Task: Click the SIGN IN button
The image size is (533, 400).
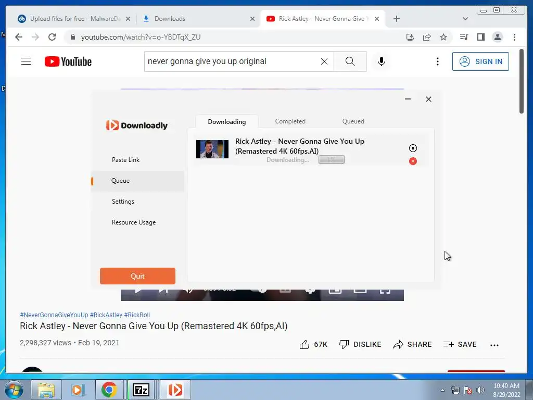Action: click(x=480, y=61)
